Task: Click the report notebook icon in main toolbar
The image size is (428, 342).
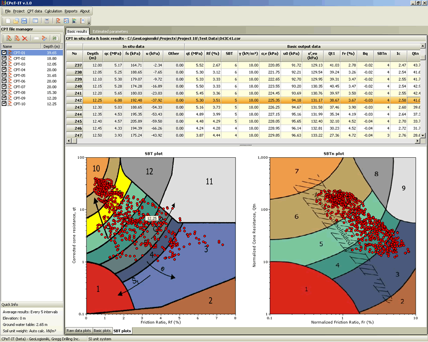Action: (x=83, y=21)
